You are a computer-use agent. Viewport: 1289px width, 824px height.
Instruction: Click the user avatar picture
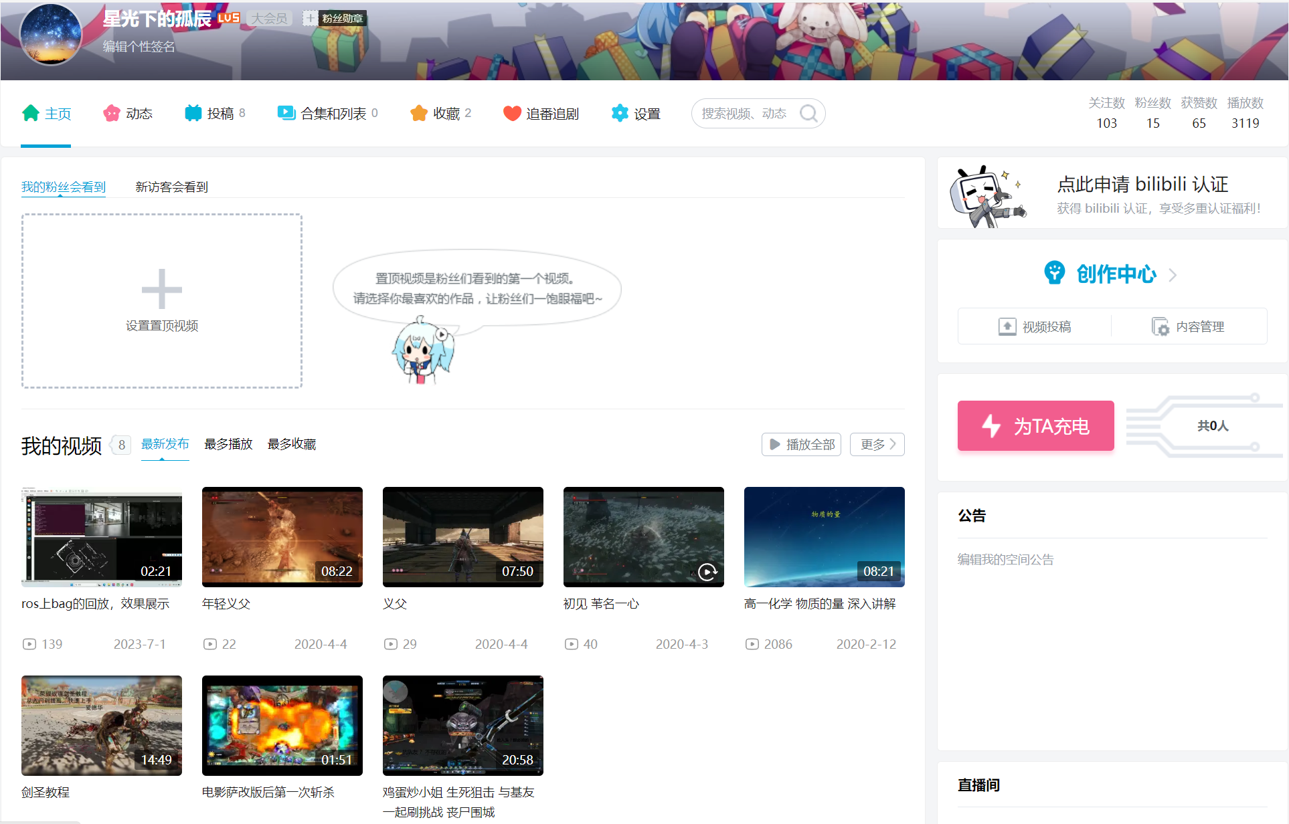coord(51,33)
